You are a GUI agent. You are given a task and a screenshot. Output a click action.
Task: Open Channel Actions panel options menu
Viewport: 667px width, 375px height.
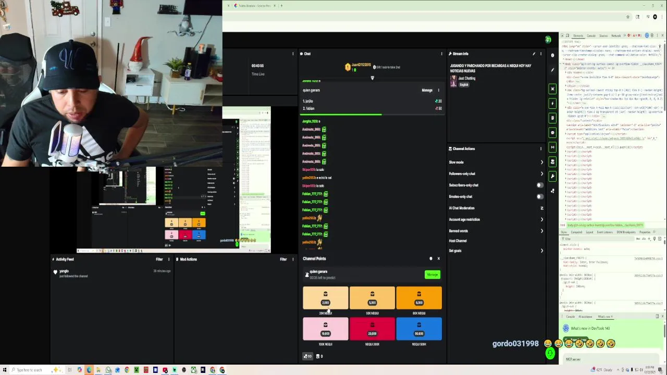coord(541,148)
